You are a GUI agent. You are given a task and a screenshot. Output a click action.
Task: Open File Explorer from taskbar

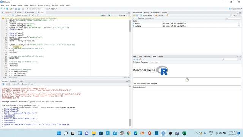pyautogui.click(x=94, y=133)
